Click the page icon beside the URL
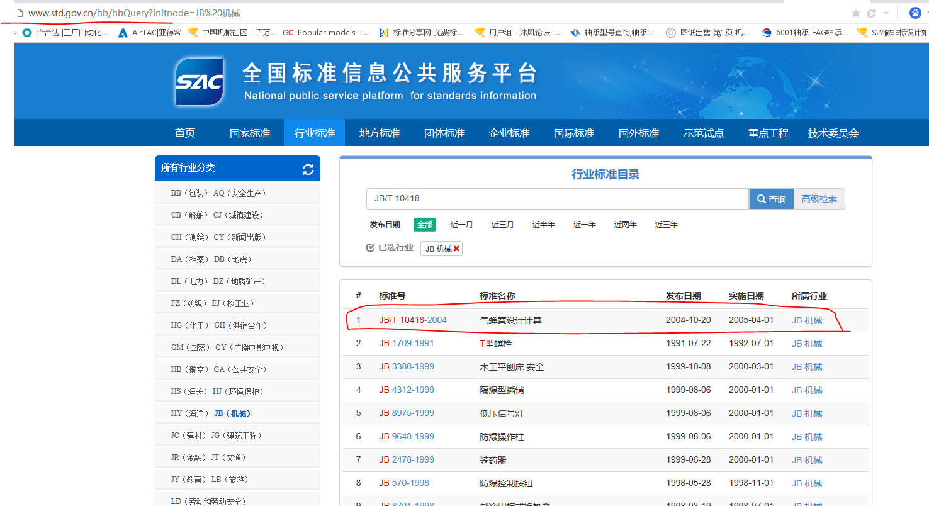Image resolution: width=929 pixels, height=506 pixels. (x=20, y=13)
